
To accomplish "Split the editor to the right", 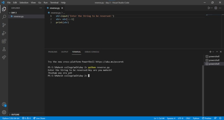I will pos(216,8).
